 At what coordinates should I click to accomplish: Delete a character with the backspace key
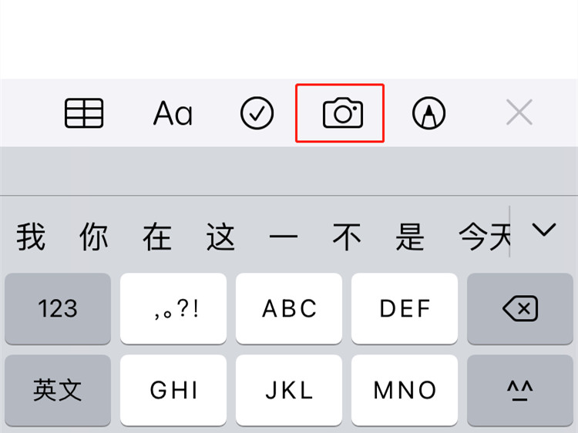click(x=520, y=308)
